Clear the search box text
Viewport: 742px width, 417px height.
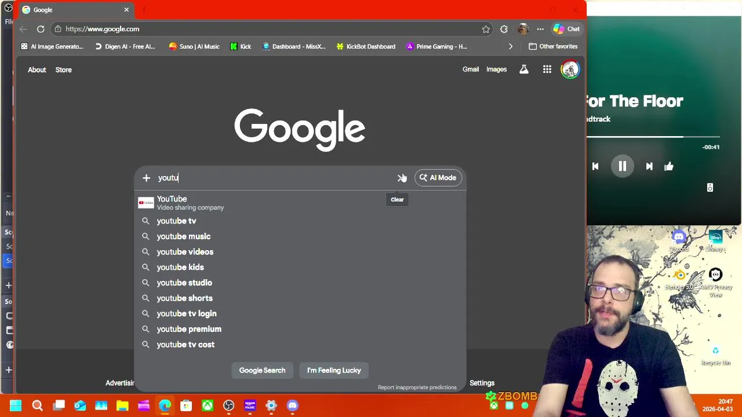pyautogui.click(x=401, y=178)
